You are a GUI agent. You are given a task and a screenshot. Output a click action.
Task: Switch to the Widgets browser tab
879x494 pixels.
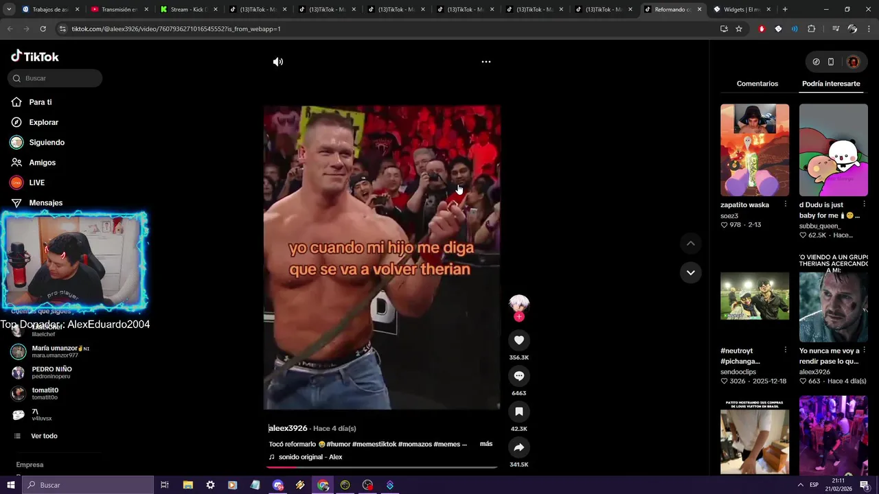point(742,10)
